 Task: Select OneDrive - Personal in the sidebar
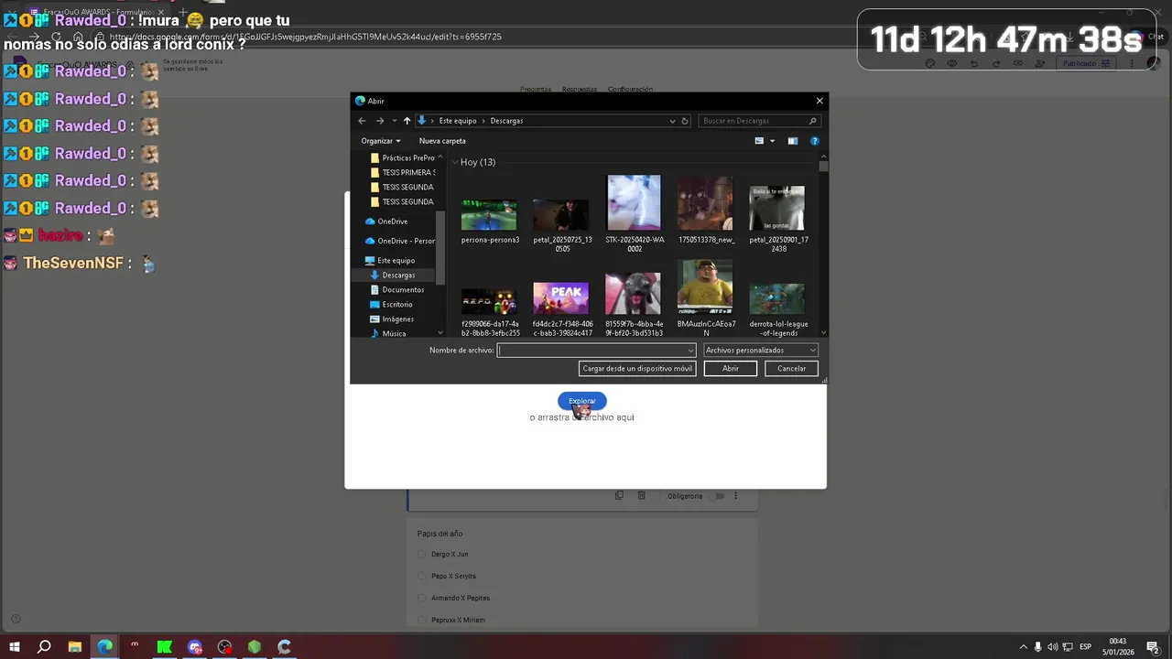click(x=400, y=241)
